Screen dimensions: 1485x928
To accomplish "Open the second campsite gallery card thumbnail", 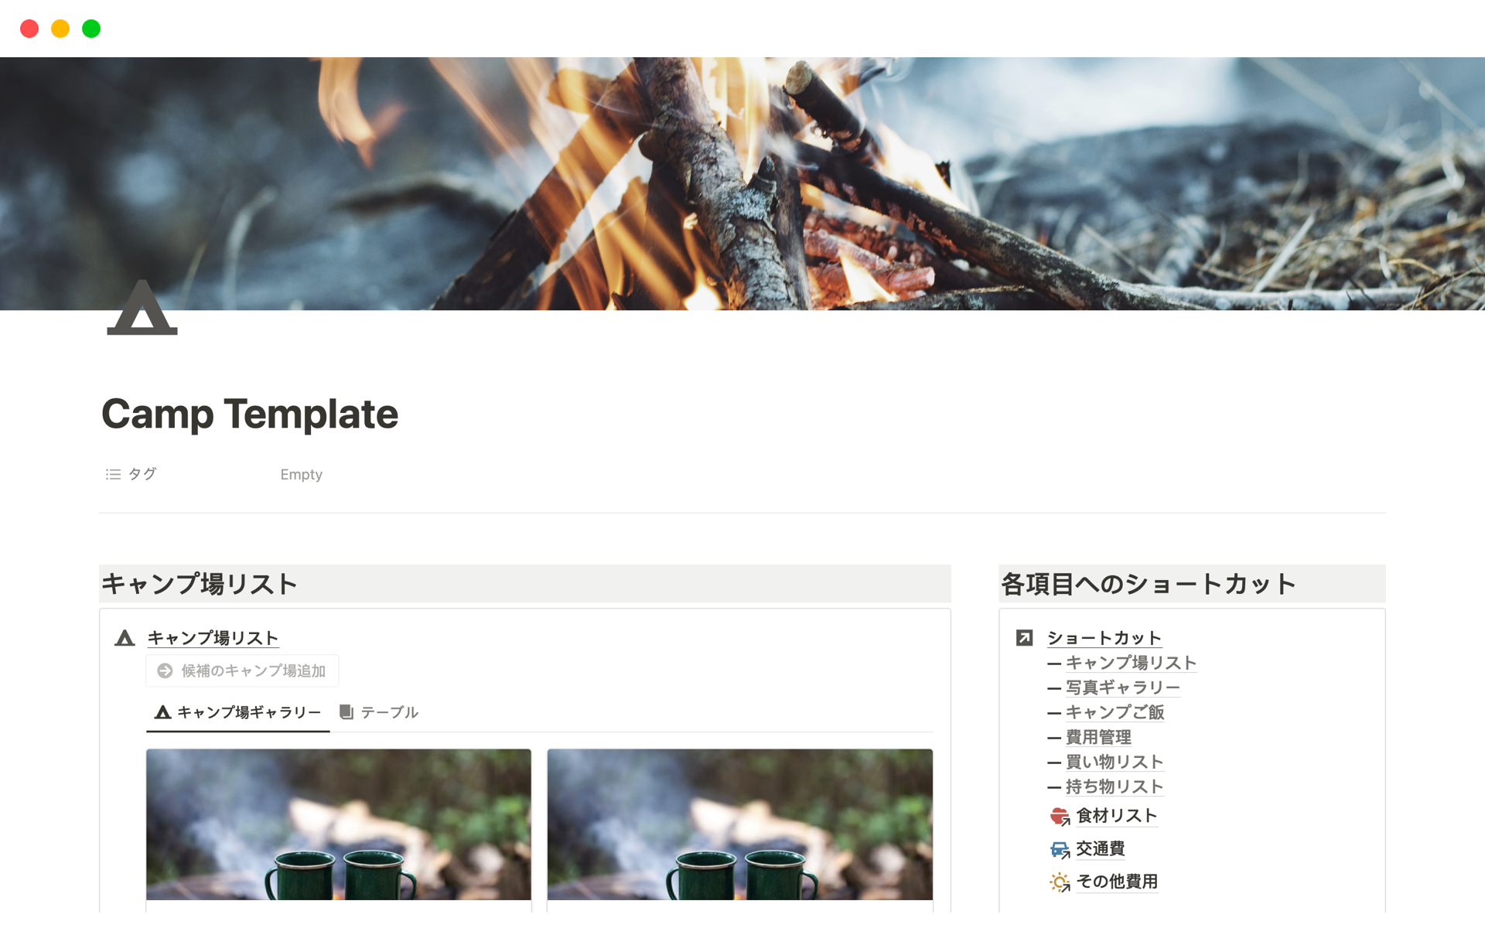I will [x=740, y=824].
